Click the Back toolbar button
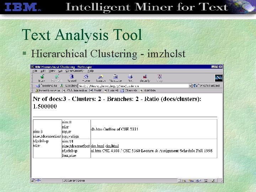Screen dimensions: 256x192 (42, 78)
